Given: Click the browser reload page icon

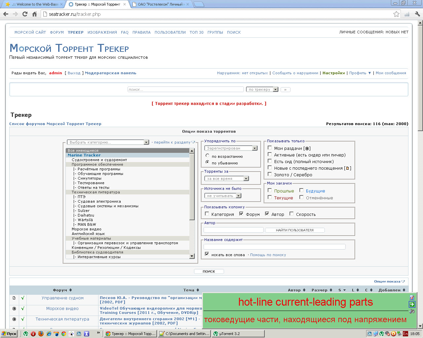Looking at the screenshot, I should pyautogui.click(x=25, y=14).
